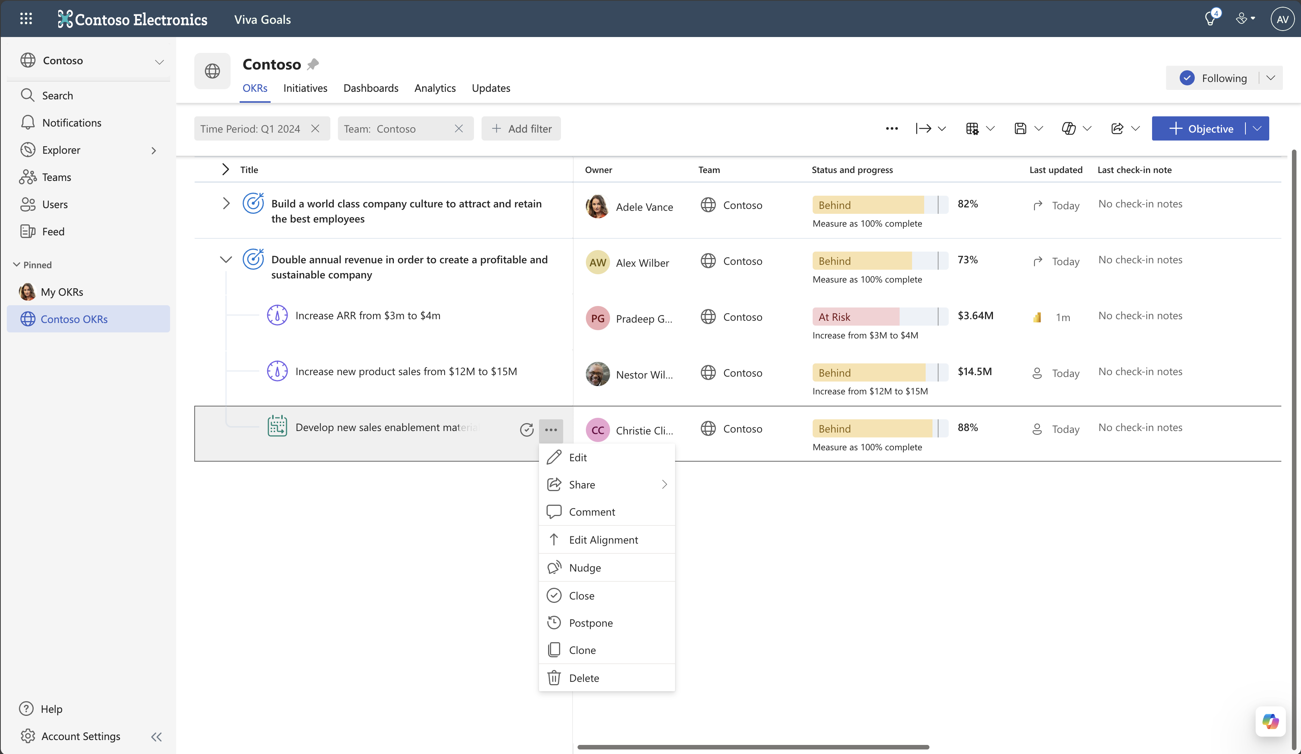Click the horizontal scrollbar at bottom
The height and width of the screenshot is (754, 1301).
[x=753, y=747]
